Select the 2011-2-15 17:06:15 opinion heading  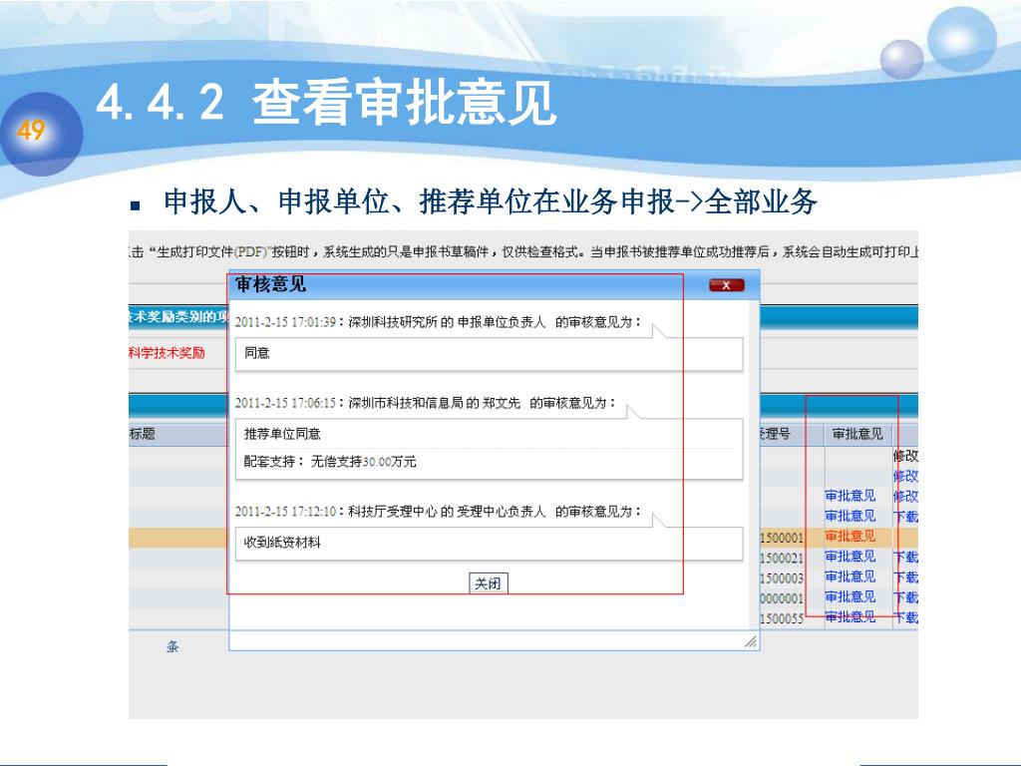tap(425, 403)
